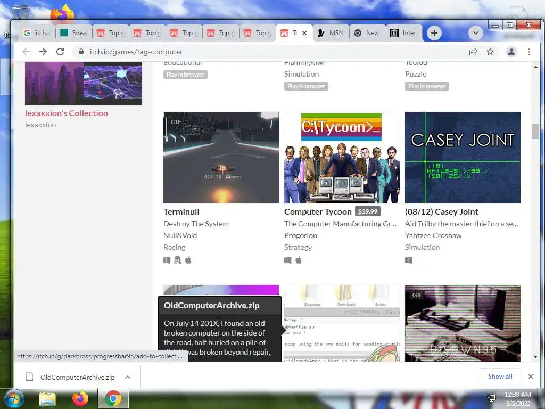Open the Terminull title link
The height and width of the screenshot is (409, 545).
point(181,212)
